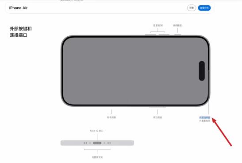Click the action button on phone's top edge
Screen dimensions: 242x163
coord(177,35)
